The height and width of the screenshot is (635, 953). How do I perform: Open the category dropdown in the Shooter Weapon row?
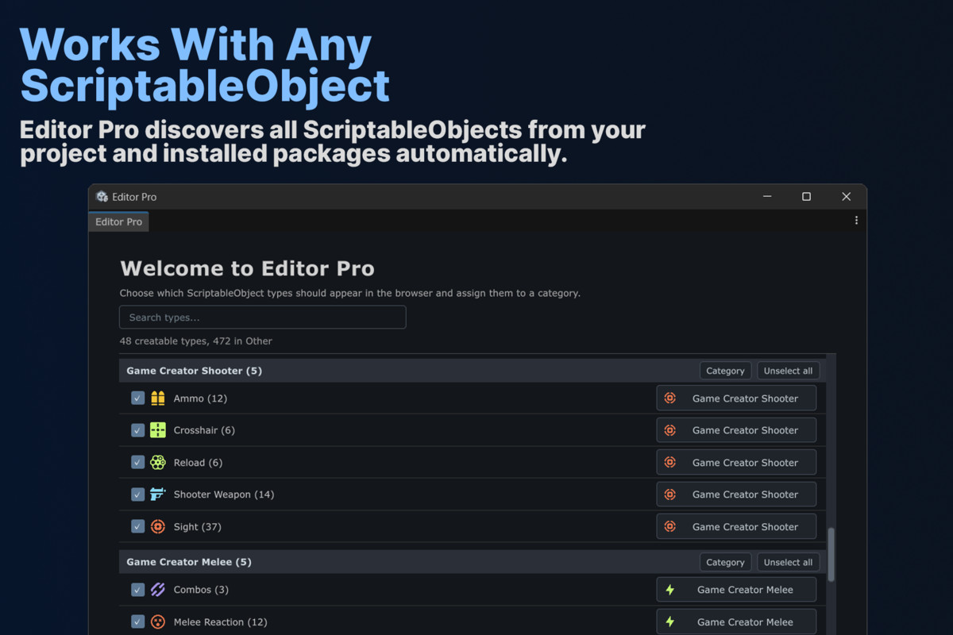[x=736, y=495]
